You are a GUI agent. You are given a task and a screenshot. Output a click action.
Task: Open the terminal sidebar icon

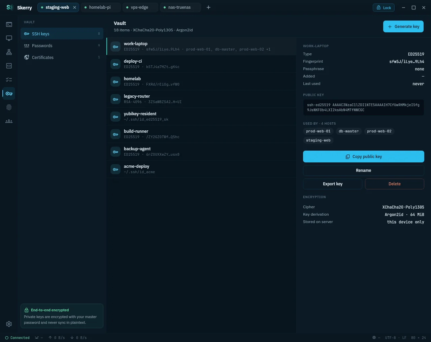coord(9,24)
